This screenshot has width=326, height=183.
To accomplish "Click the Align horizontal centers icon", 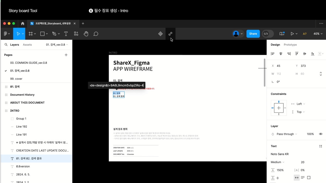I will [281, 54].
